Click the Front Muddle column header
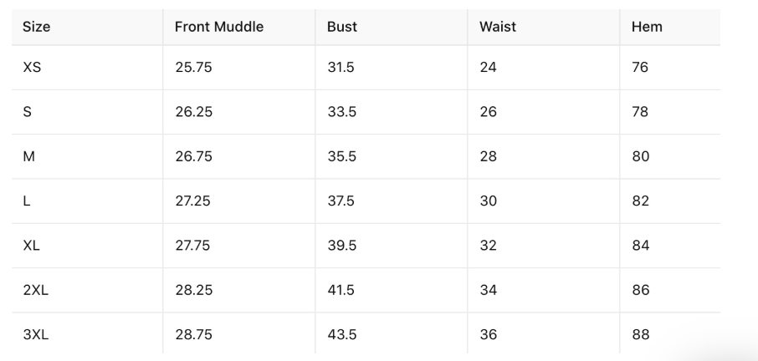This screenshot has width=758, height=361. click(218, 27)
